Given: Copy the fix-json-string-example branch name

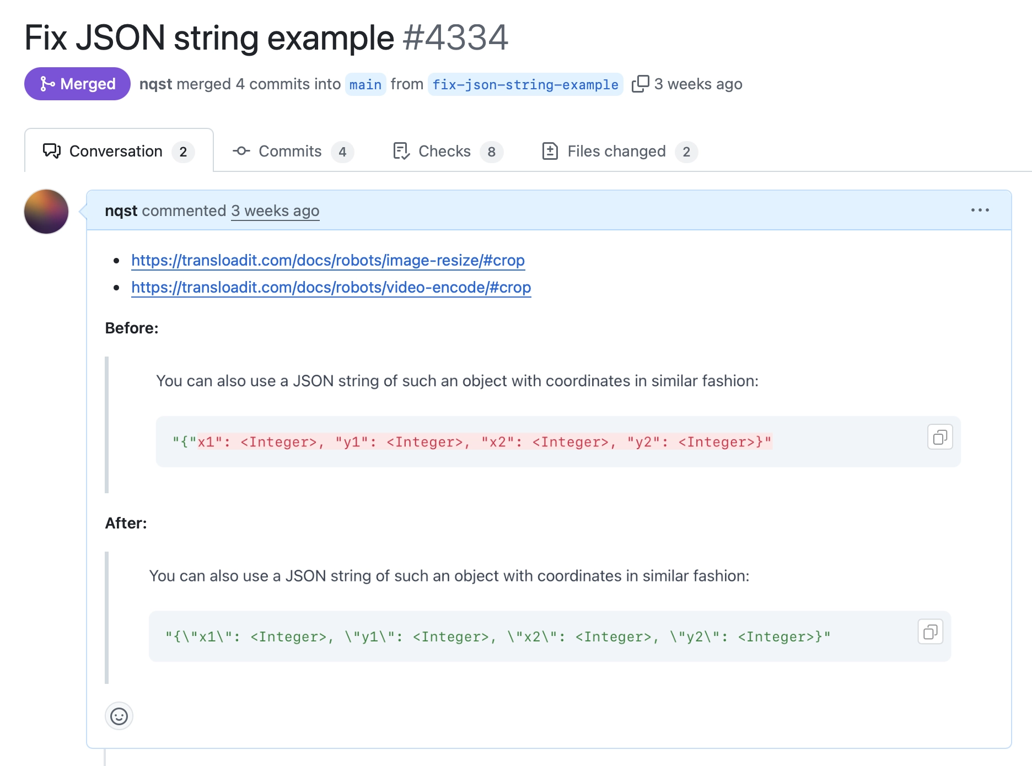Looking at the screenshot, I should point(641,83).
